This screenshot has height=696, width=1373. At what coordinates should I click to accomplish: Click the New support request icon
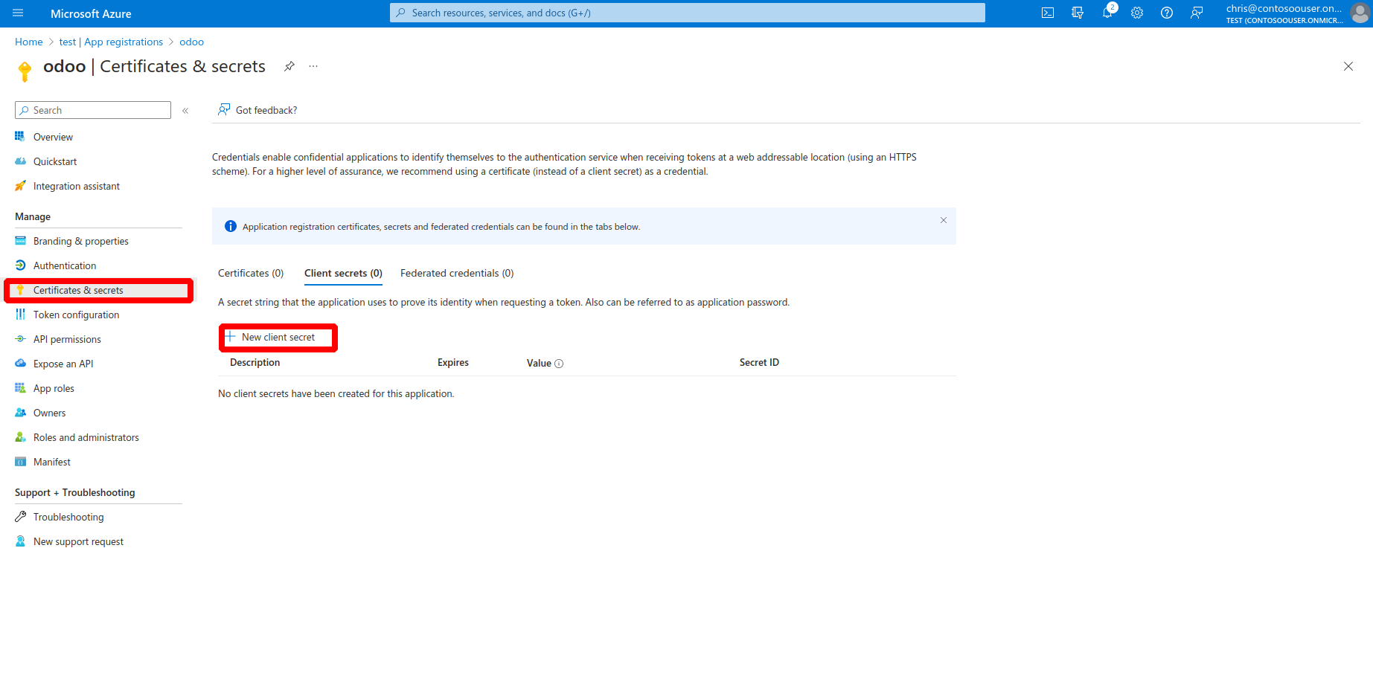(x=20, y=541)
